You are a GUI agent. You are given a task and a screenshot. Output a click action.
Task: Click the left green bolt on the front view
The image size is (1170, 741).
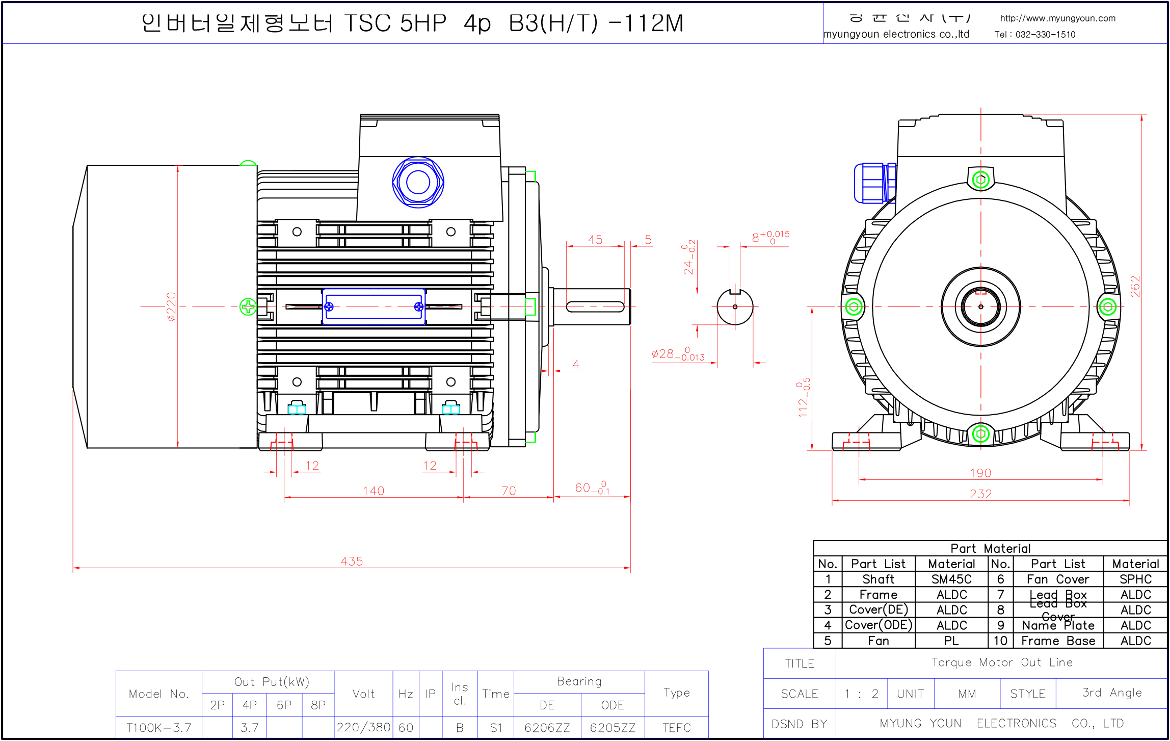854,306
